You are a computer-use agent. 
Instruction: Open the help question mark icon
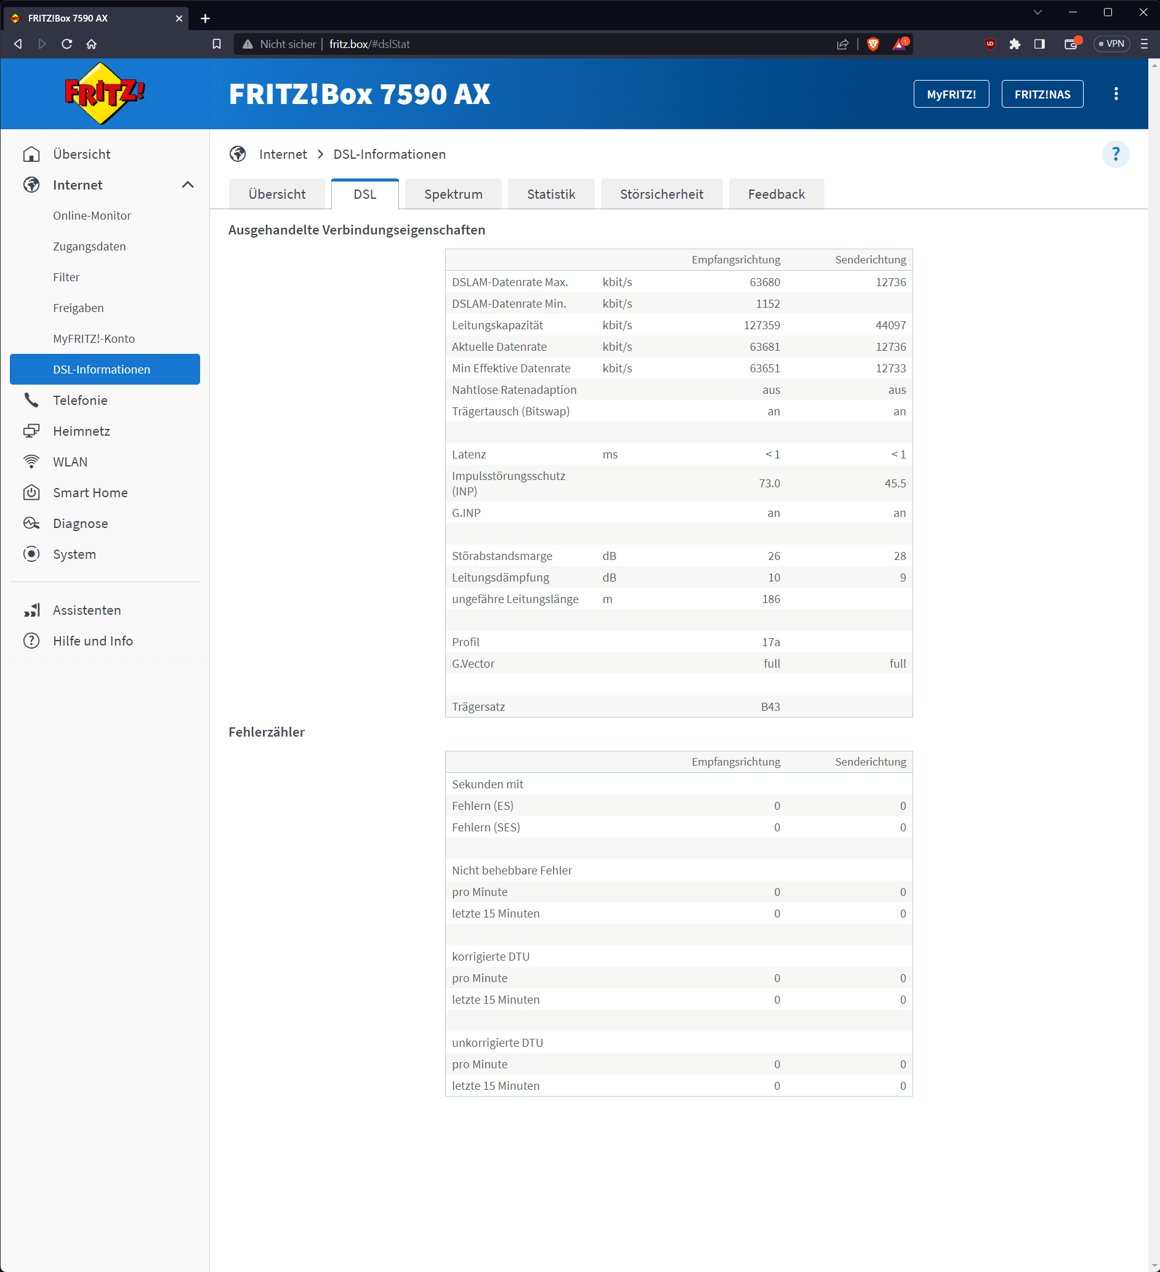tap(1115, 154)
